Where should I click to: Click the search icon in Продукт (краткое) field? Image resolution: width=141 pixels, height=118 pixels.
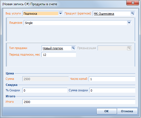click(x=133, y=14)
